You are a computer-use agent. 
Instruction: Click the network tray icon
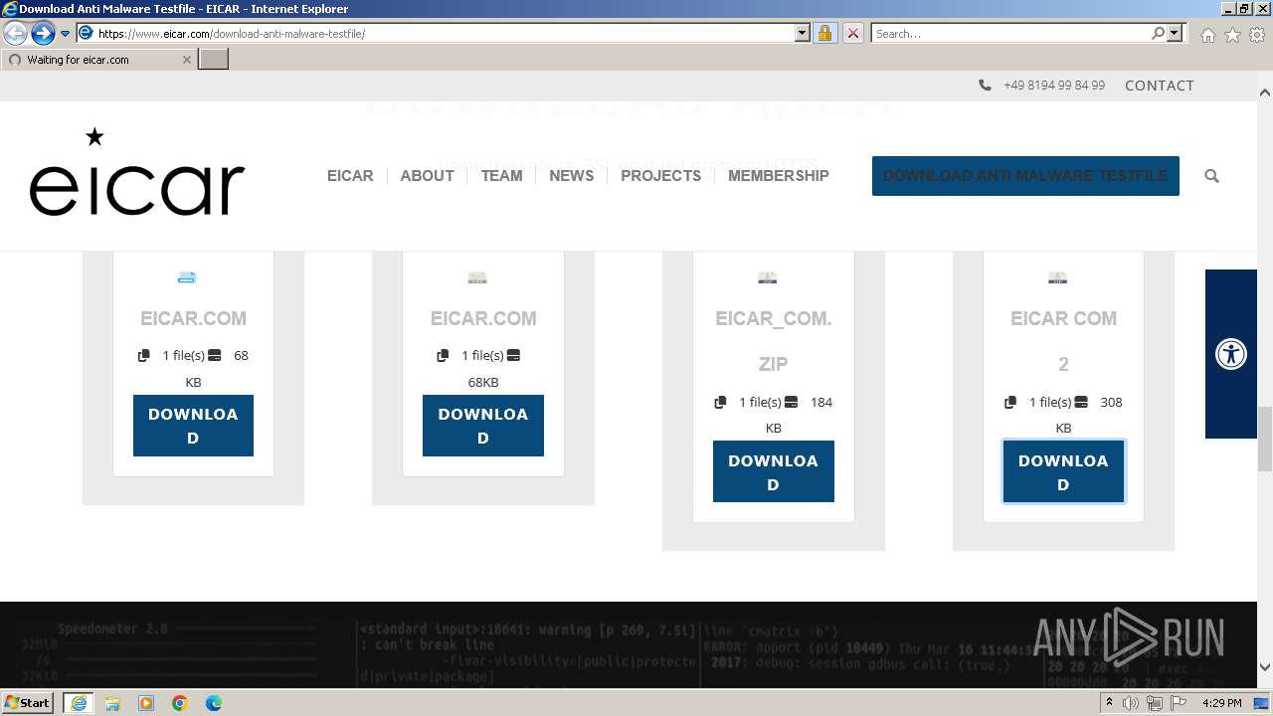coord(1155,703)
